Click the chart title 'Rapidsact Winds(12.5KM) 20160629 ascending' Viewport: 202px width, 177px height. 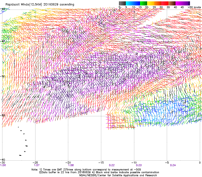(x=40, y=5)
